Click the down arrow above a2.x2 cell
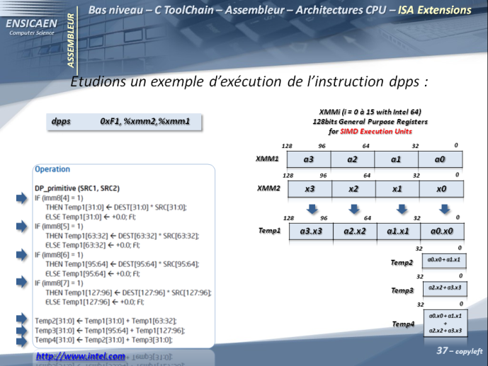Image resolution: width=488 pixels, height=366 pixels. pos(354,210)
